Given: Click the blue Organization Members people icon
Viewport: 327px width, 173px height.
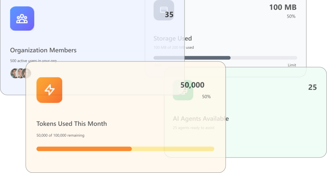Looking at the screenshot, I should [22, 18].
